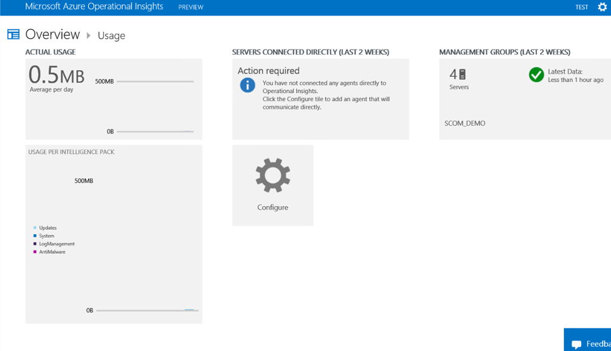Image resolution: width=611 pixels, height=351 pixels.
Task: Select the Usage breadcrumb item
Action: 112,36
